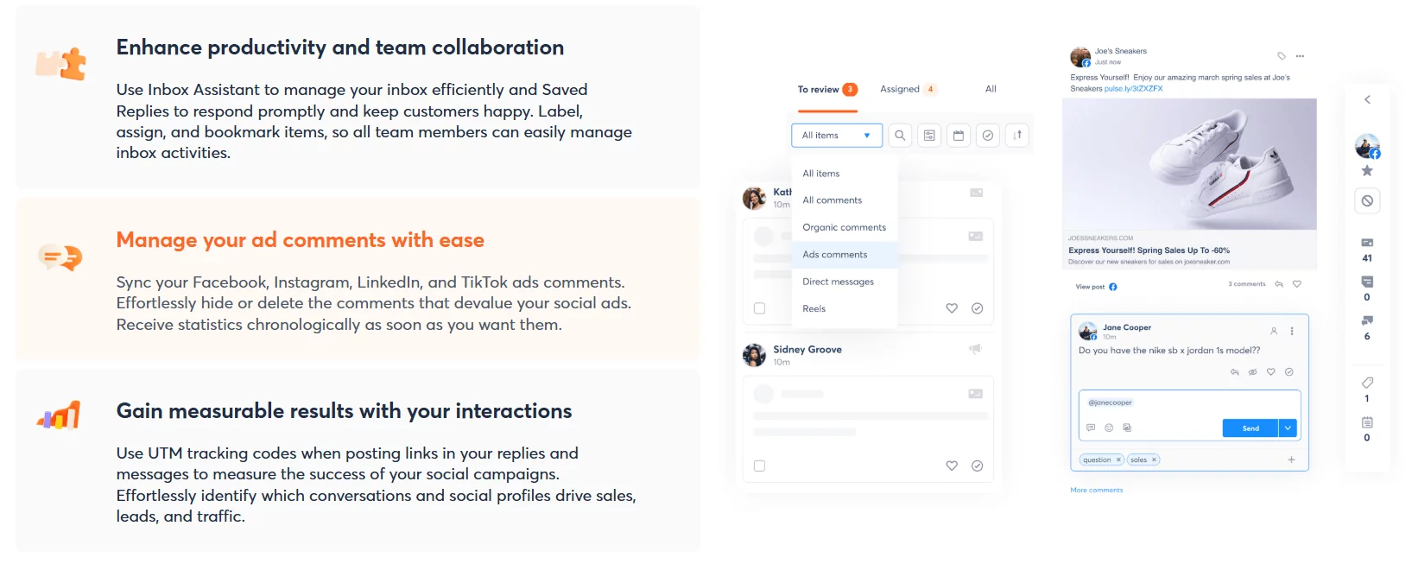
Task: Collapse the right sidebar with the back chevron
Action: pos(1367,99)
